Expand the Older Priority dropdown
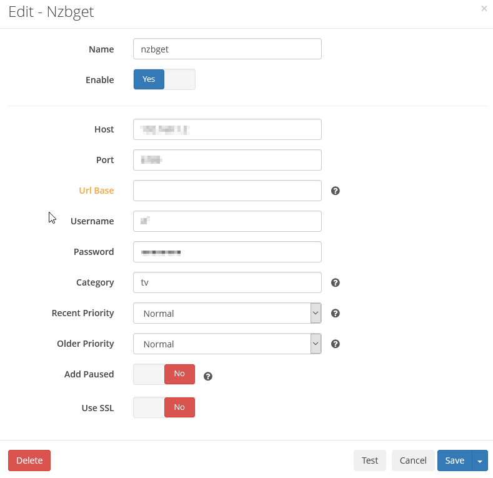The image size is (493, 478). tap(227, 344)
